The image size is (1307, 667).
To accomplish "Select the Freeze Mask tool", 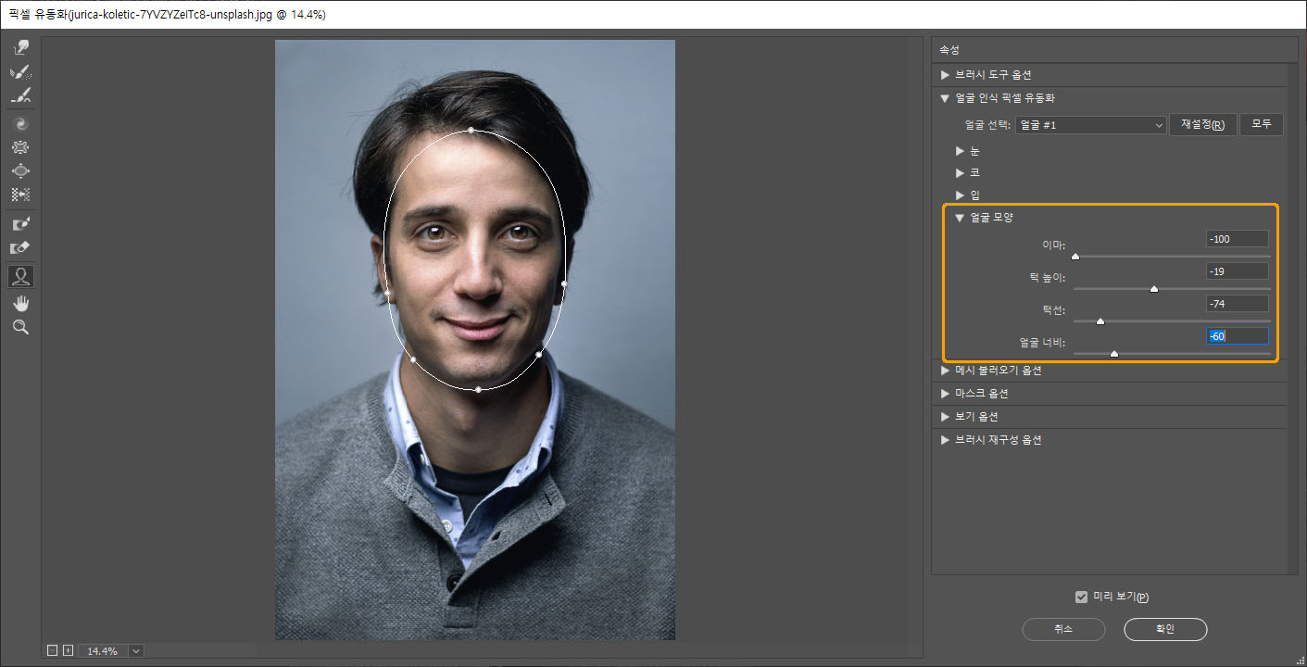I will 20,224.
